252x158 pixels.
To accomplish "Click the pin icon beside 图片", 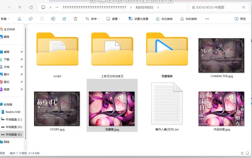I will coord(21,74).
